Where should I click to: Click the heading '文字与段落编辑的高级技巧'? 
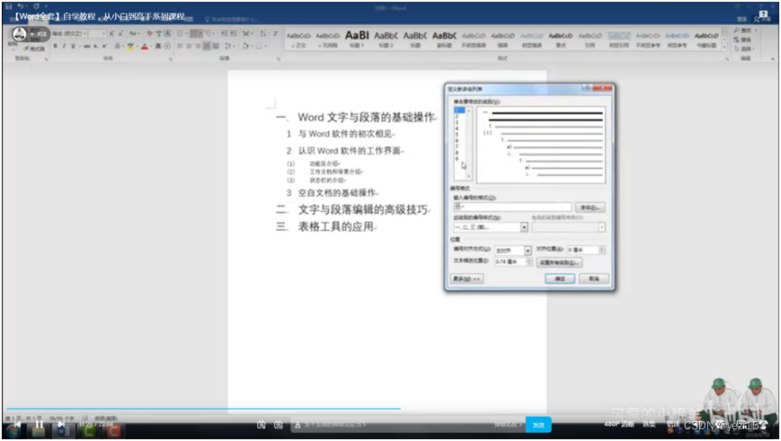[362, 209]
